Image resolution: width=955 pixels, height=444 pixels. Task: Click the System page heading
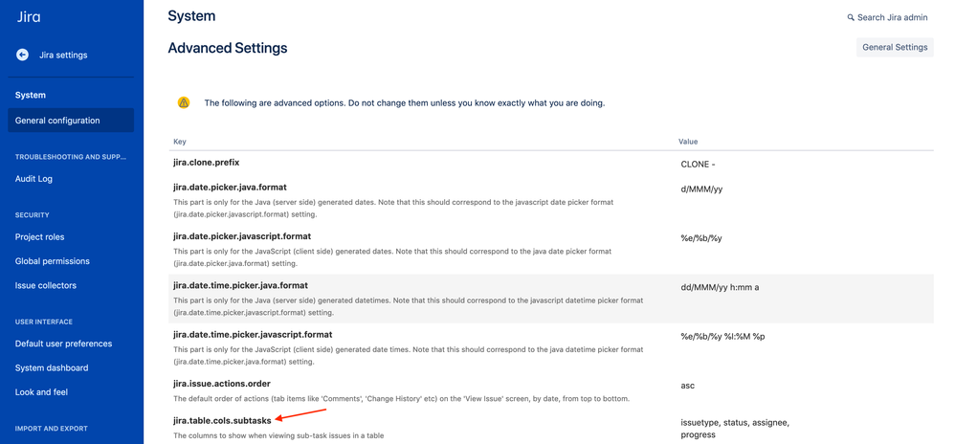191,16
